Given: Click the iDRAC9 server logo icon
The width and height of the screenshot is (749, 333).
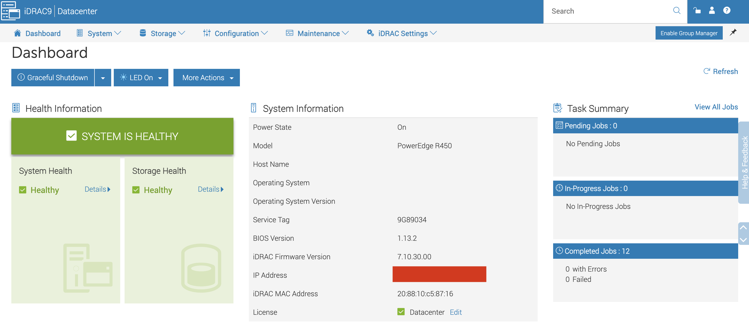Looking at the screenshot, I should click(x=11, y=11).
